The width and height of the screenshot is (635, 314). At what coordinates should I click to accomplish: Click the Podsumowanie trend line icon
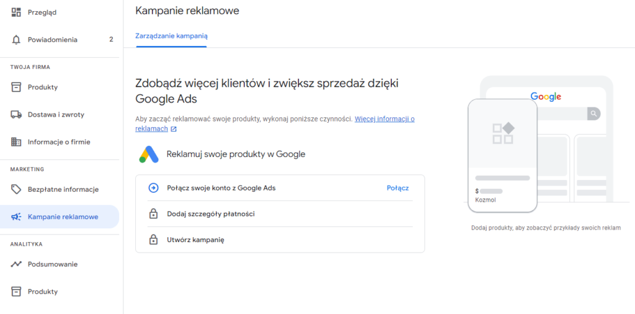tap(16, 264)
